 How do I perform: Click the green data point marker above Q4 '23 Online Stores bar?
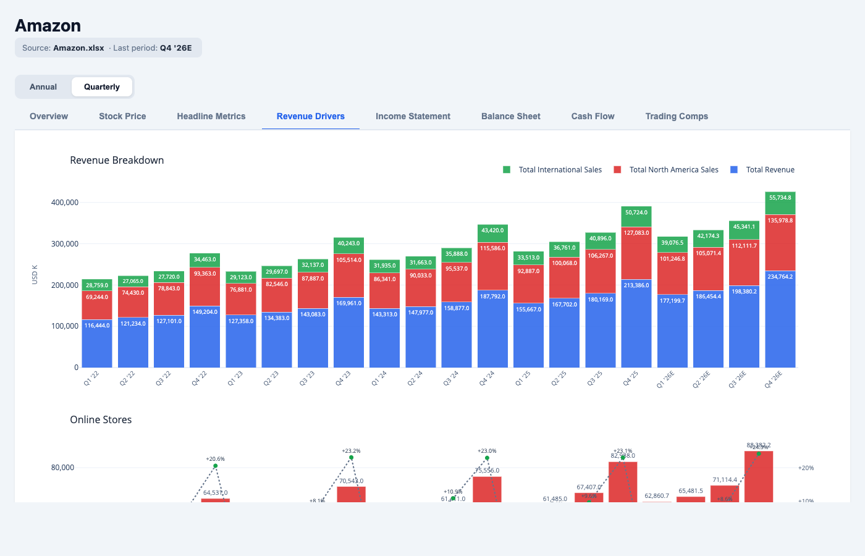pyautogui.click(x=351, y=458)
